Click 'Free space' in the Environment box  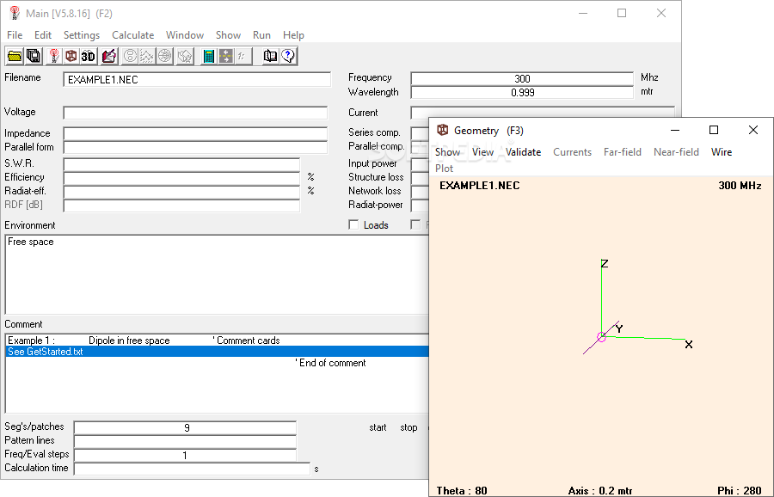[x=31, y=242]
